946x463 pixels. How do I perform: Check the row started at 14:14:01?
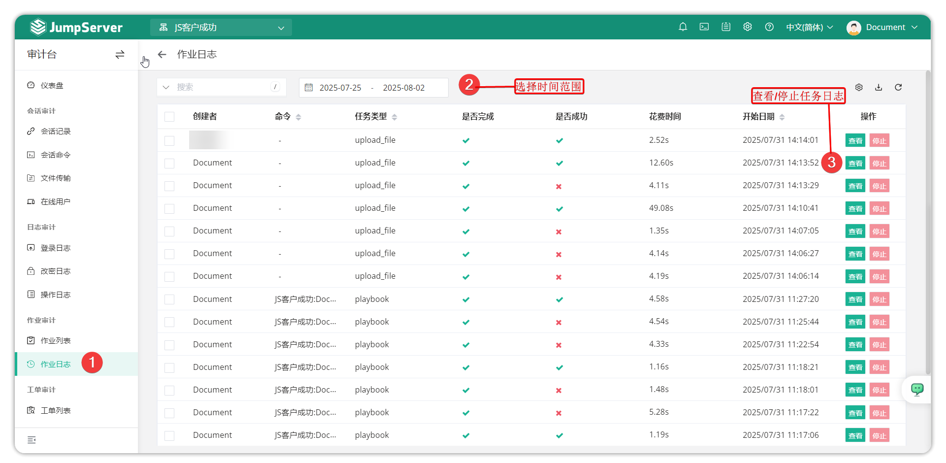(169, 141)
